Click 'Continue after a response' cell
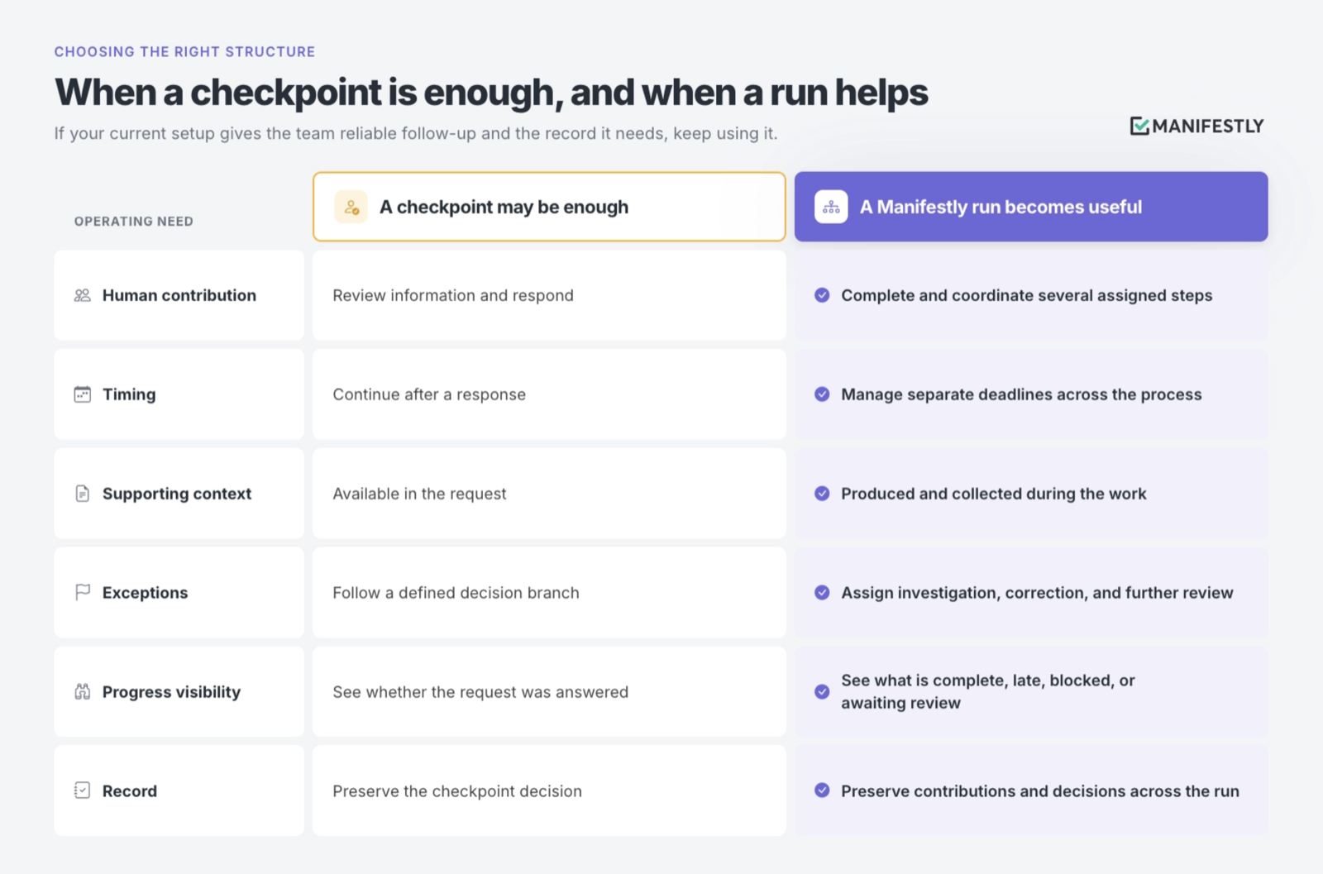The height and width of the screenshot is (874, 1323). [549, 394]
